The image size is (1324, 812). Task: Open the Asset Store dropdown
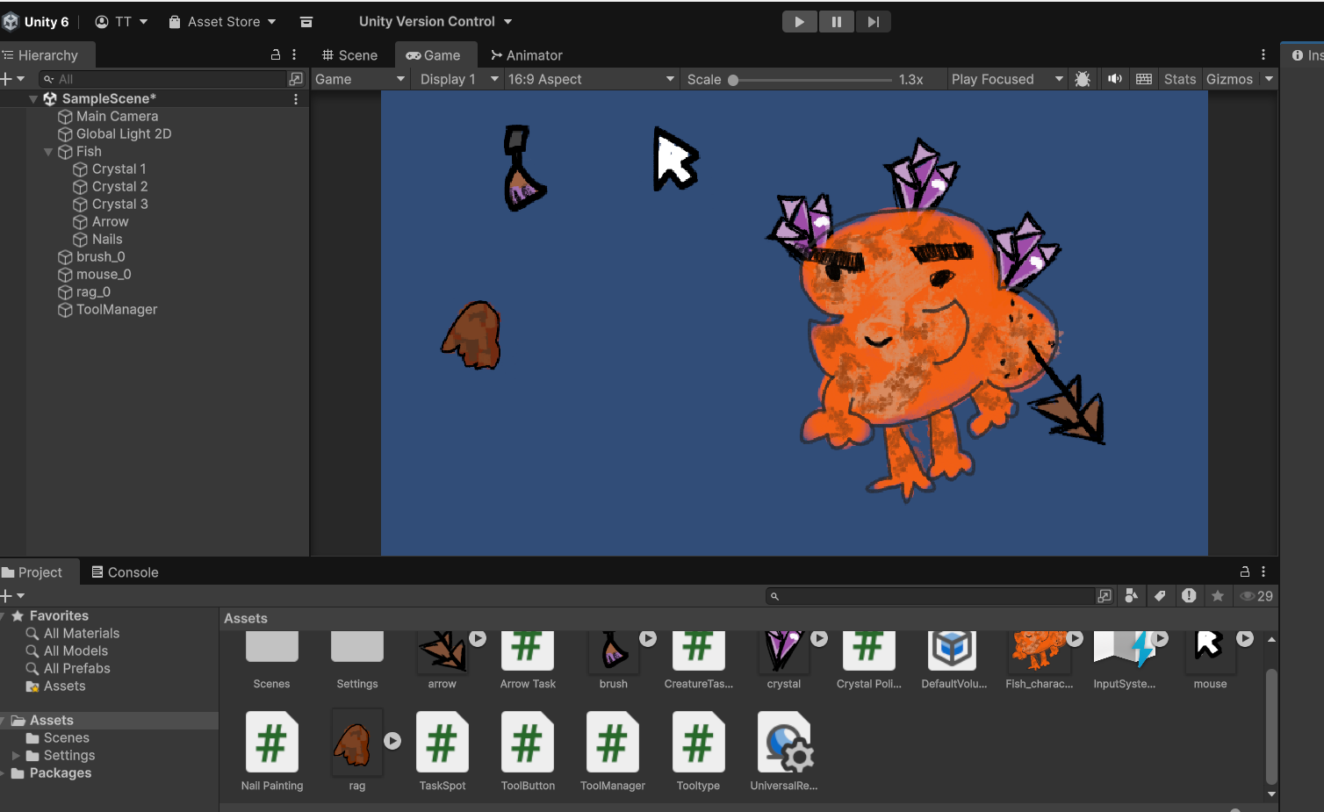click(x=223, y=22)
